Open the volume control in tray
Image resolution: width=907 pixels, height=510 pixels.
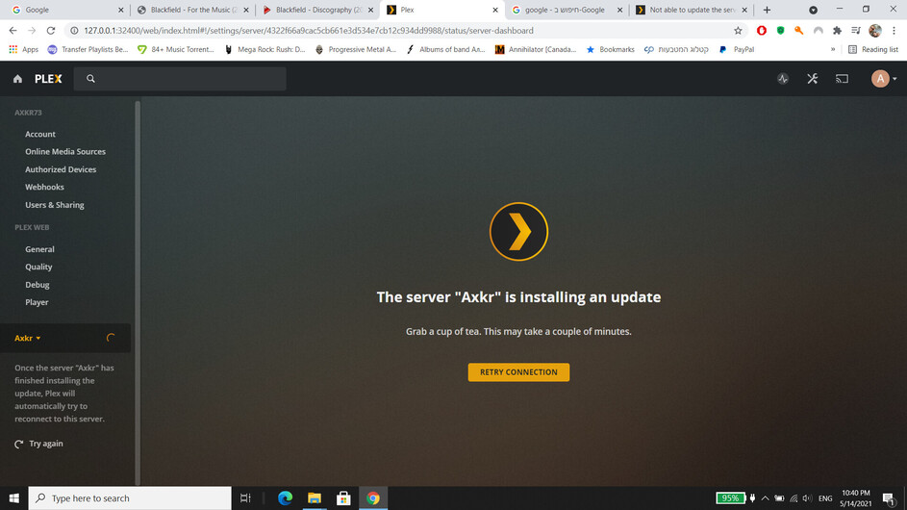[808, 497]
